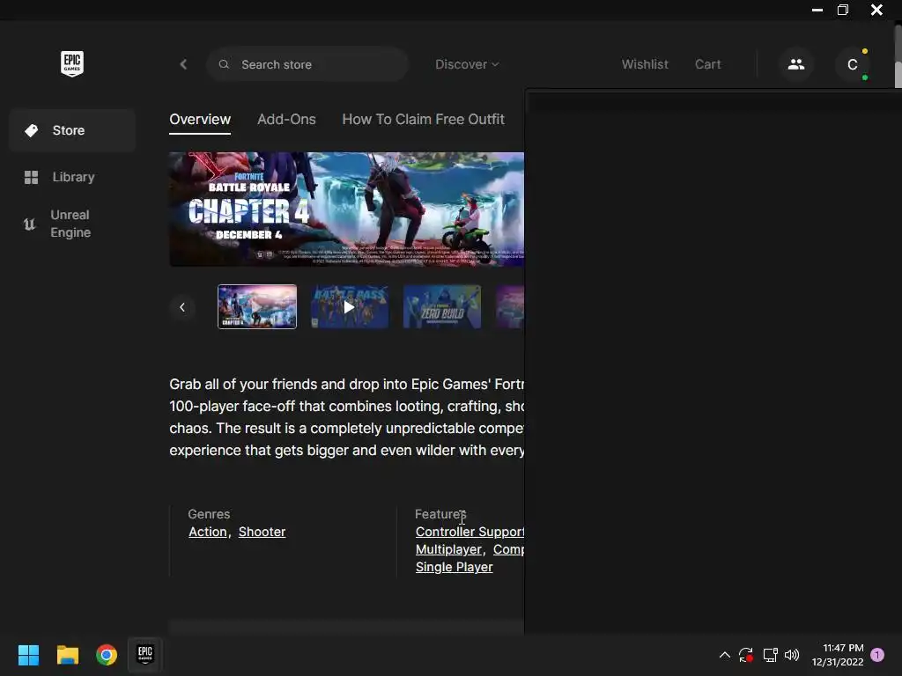Open the account profile avatar C
The image size is (902, 676).
853,64
